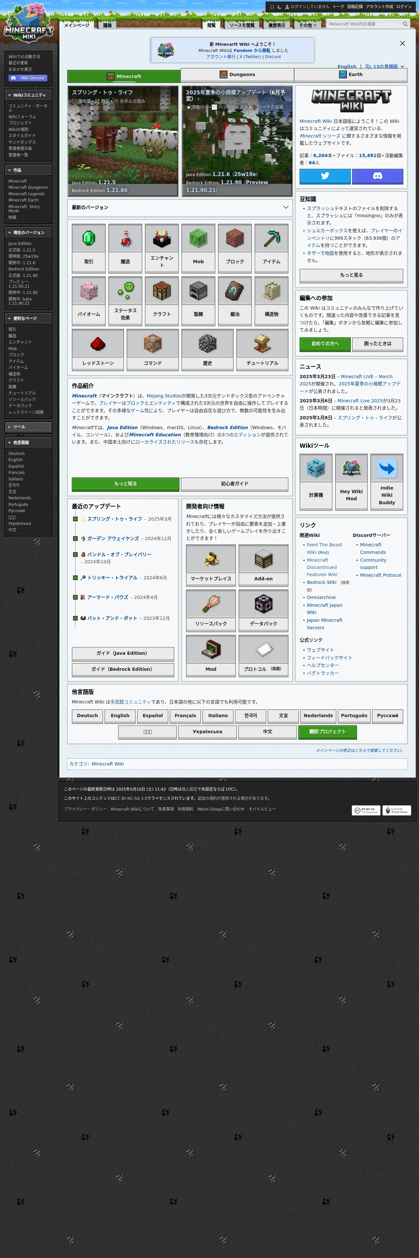Click the Command block (コマンド) icon
419x1258 pixels.
pos(153,344)
